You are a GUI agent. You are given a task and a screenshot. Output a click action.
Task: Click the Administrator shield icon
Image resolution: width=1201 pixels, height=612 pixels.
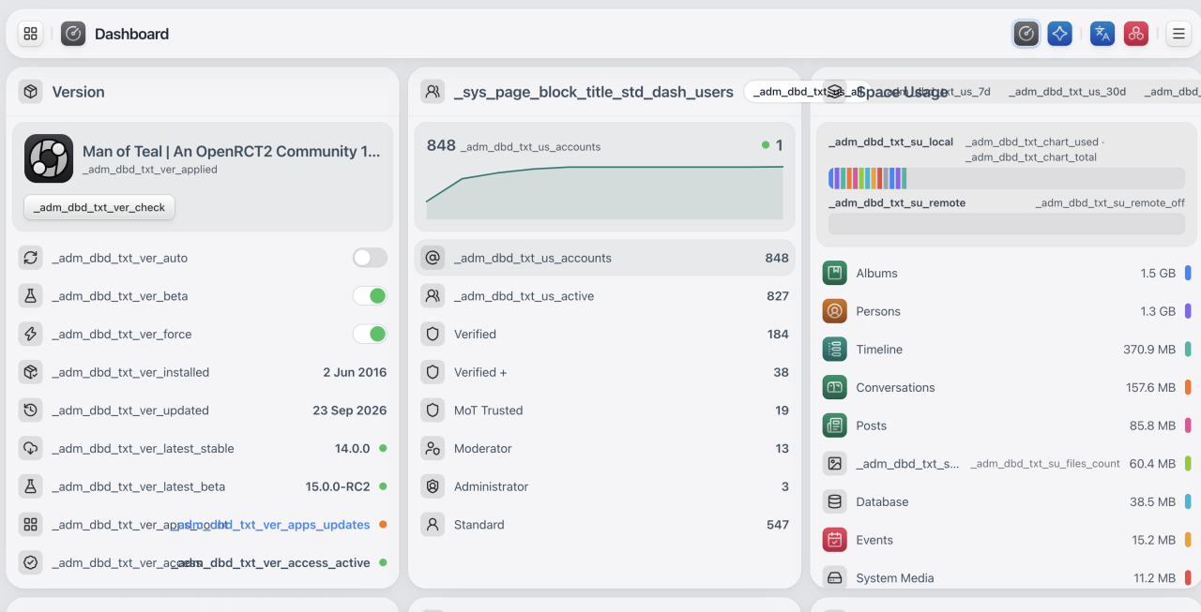point(433,486)
